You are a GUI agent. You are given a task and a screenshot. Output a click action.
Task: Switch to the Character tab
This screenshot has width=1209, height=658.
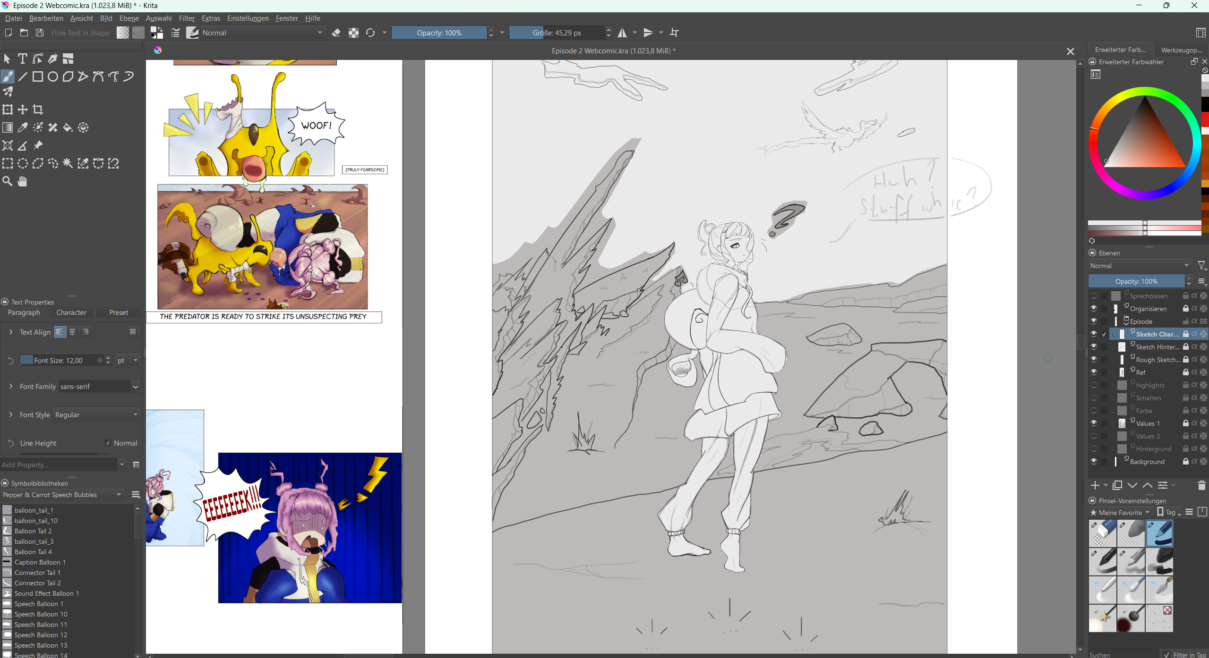tap(71, 312)
